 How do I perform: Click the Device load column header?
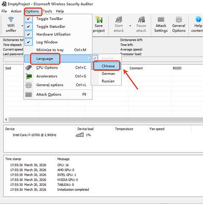point(85,129)
